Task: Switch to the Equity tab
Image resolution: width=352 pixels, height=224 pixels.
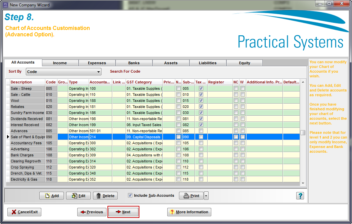Action: point(245,63)
